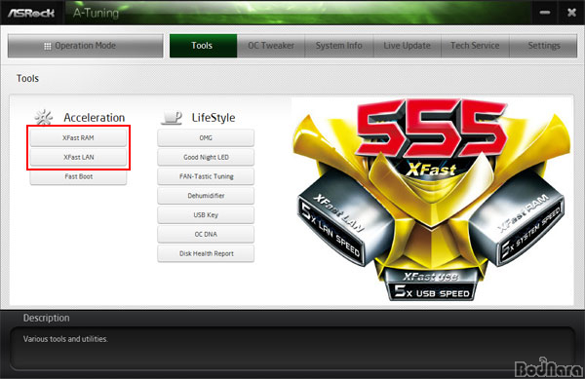The image size is (585, 379).
Task: Close the A-Tuning window
Action: pyautogui.click(x=571, y=13)
